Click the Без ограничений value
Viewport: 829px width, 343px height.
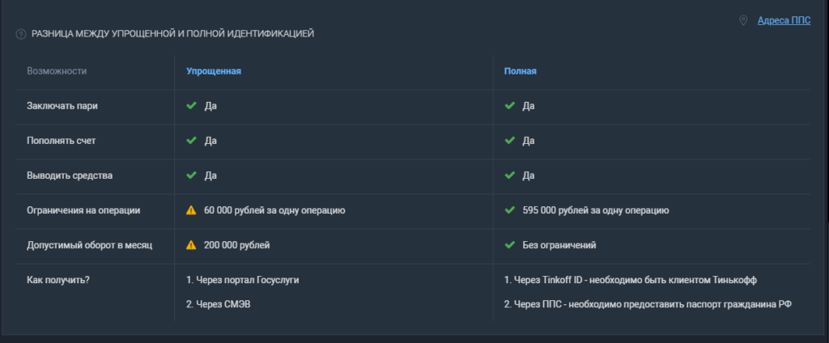(x=559, y=245)
